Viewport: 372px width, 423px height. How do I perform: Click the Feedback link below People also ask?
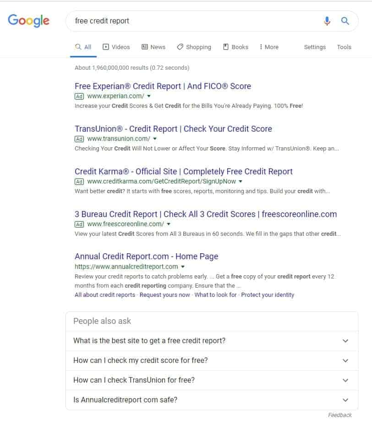pyautogui.click(x=340, y=415)
